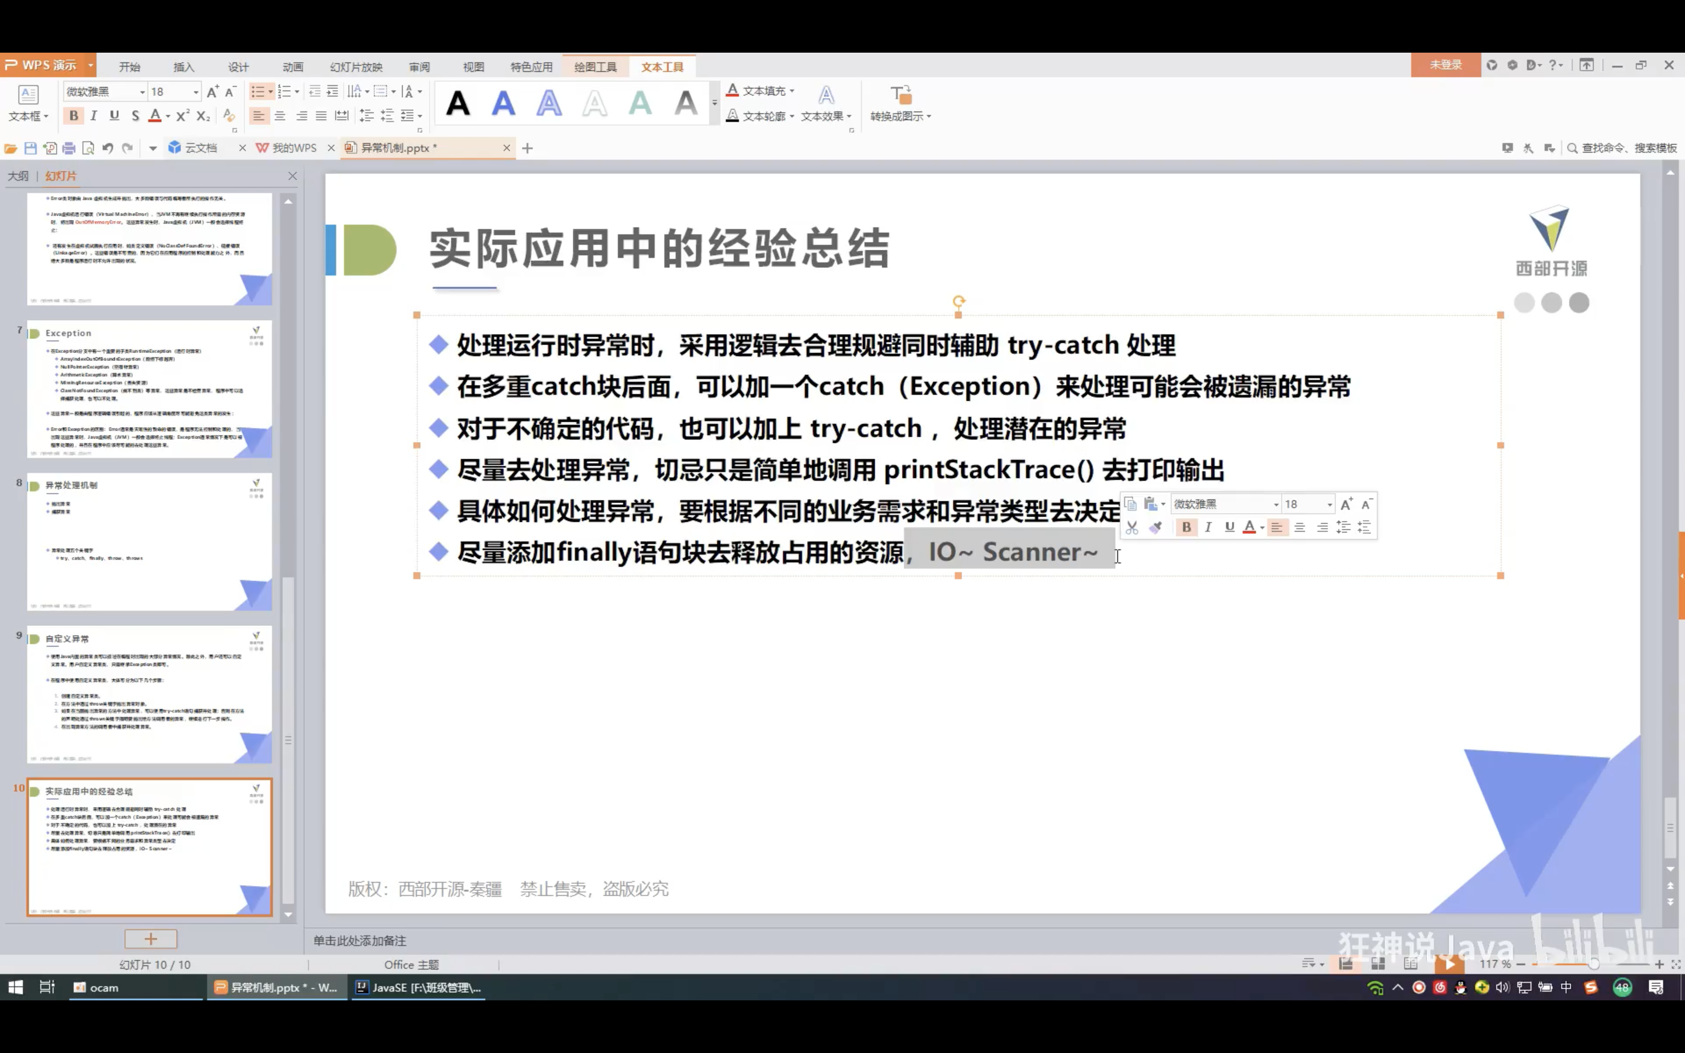The width and height of the screenshot is (1685, 1053).
Task: Switch to the 绘图工具 ribbon tab
Action: click(x=596, y=67)
